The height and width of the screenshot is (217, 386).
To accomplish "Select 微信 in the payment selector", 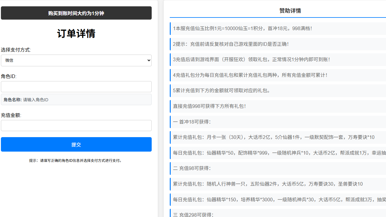I will point(76,60).
